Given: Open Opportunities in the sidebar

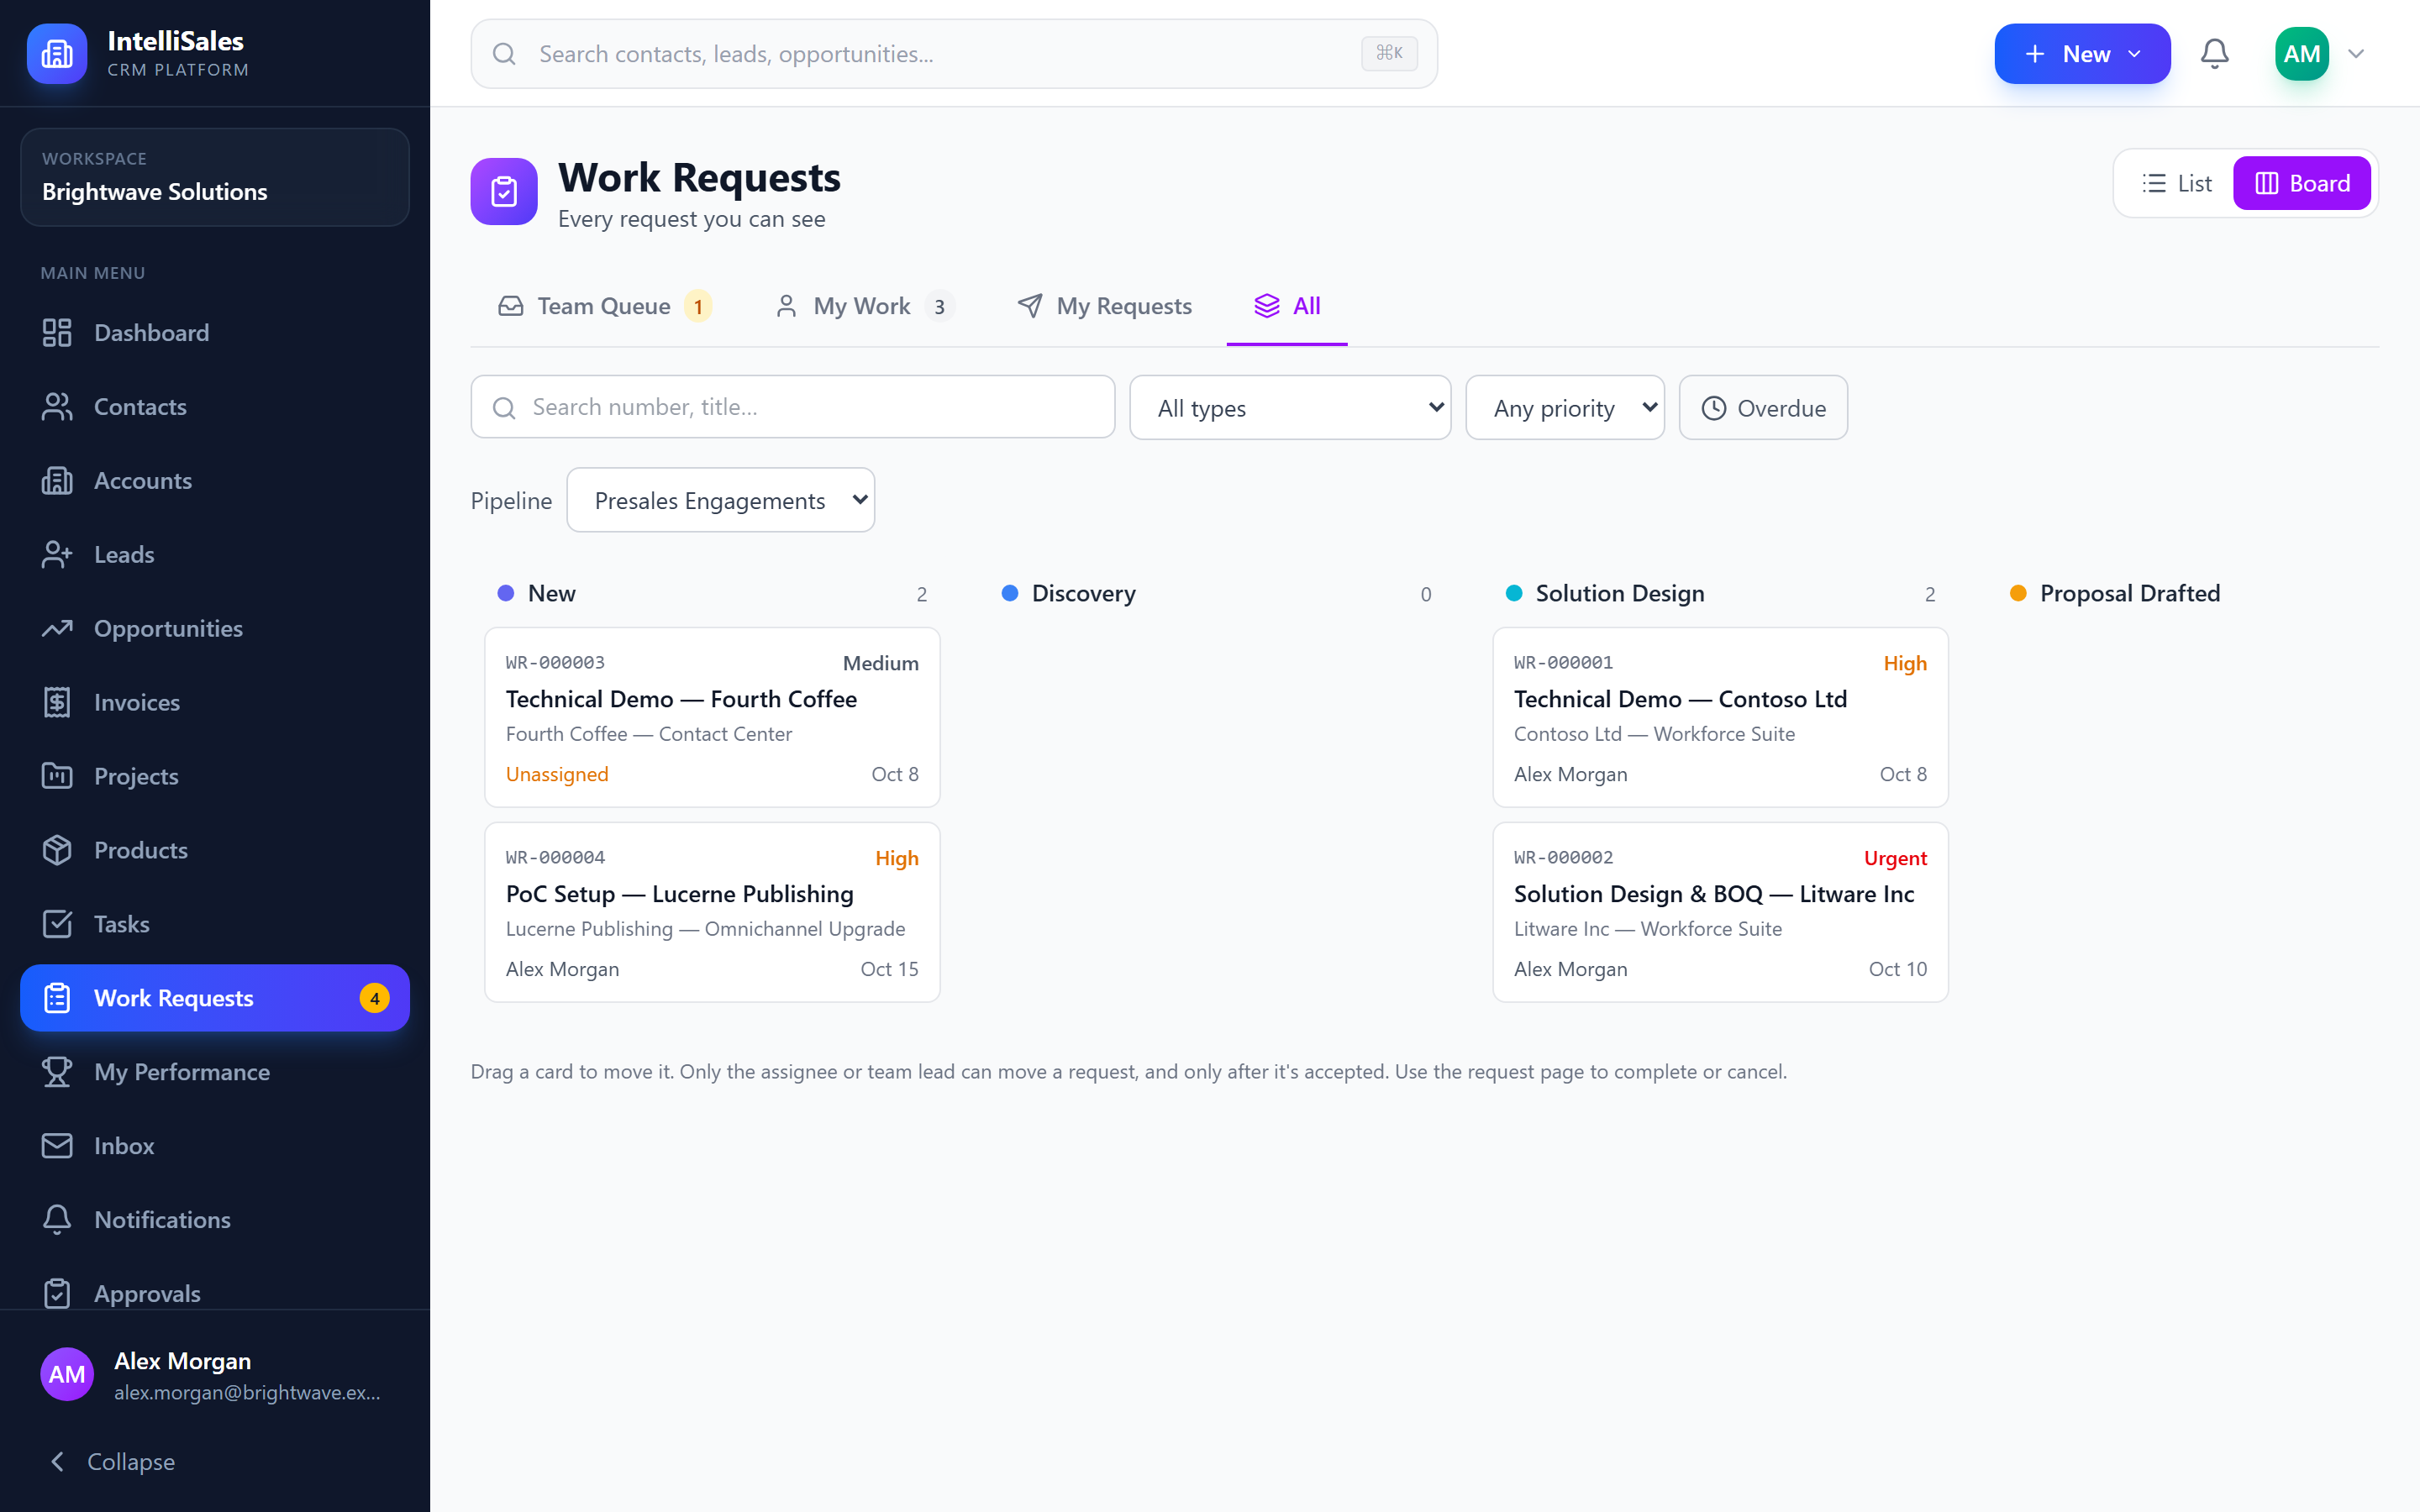Looking at the screenshot, I should [x=215, y=629].
